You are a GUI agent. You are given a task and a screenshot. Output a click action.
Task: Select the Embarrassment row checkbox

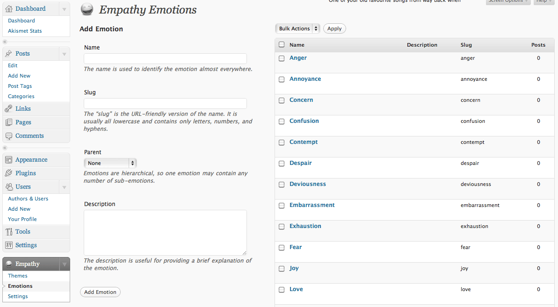click(x=282, y=206)
